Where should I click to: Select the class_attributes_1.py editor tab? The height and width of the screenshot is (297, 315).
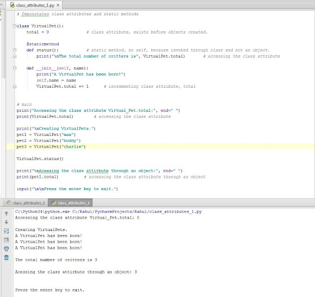point(35,5)
